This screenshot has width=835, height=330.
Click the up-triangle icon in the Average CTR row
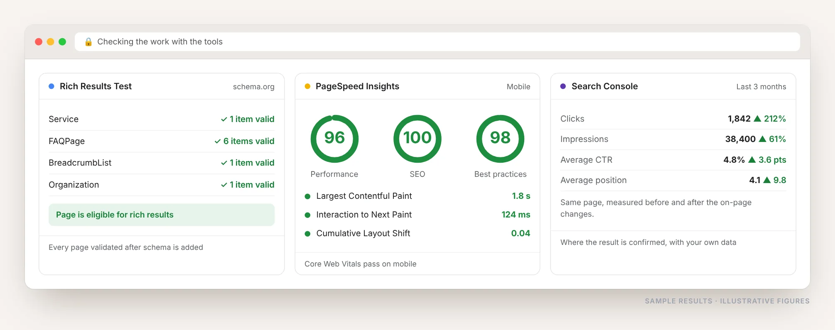[x=752, y=159]
